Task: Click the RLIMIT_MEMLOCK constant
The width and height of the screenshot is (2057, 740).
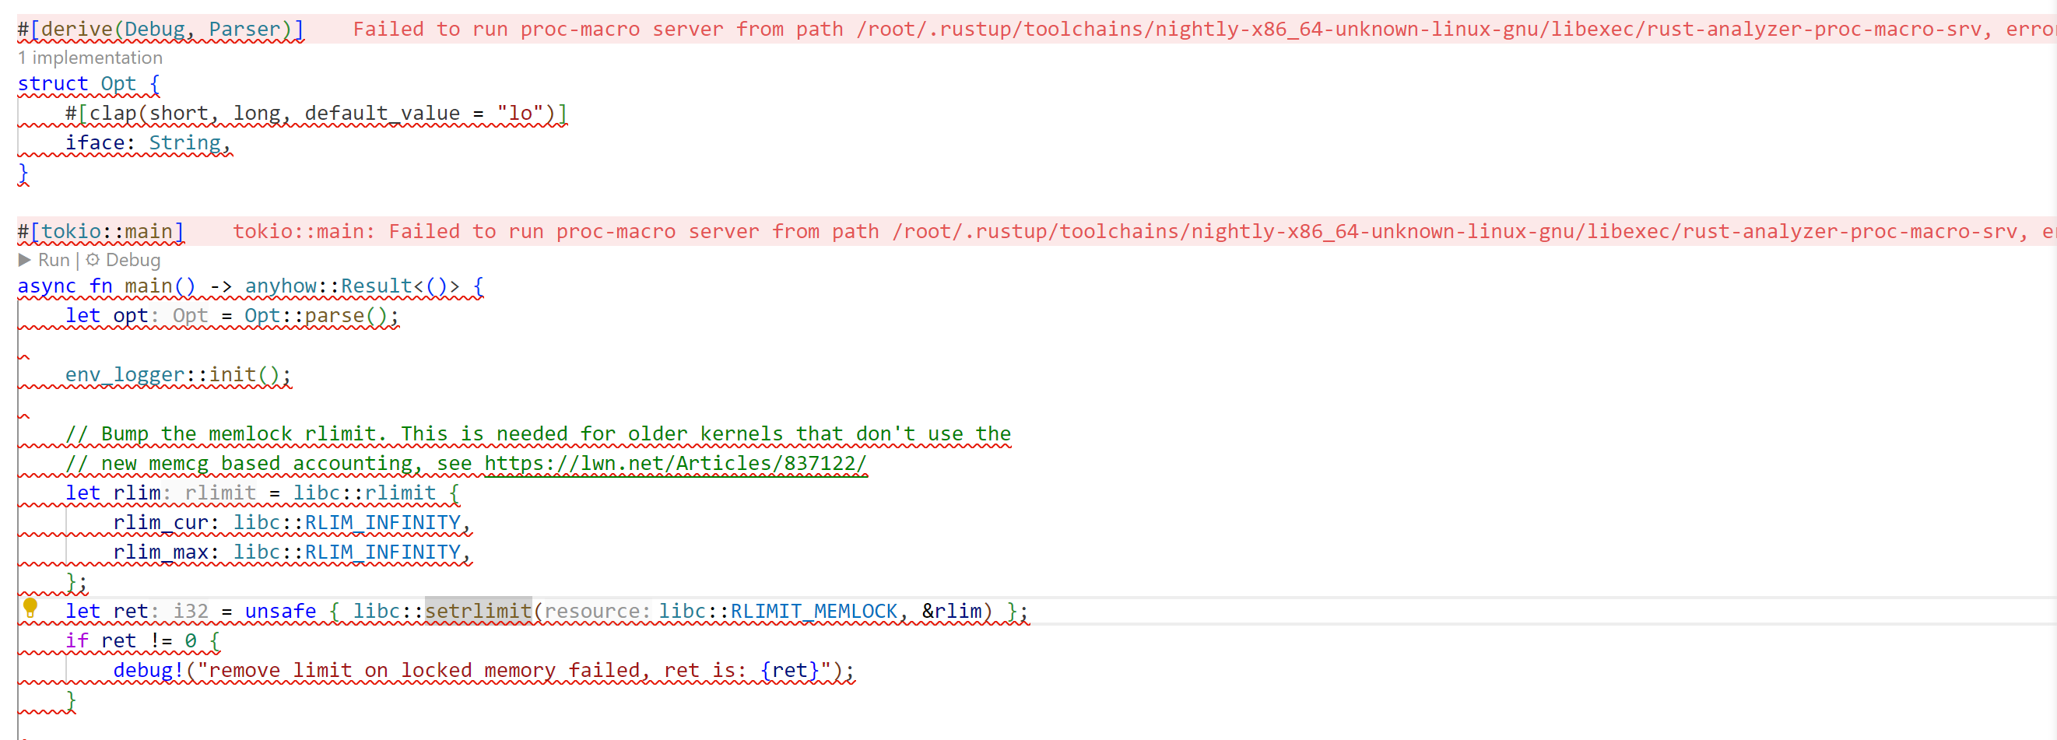Action: [813, 610]
